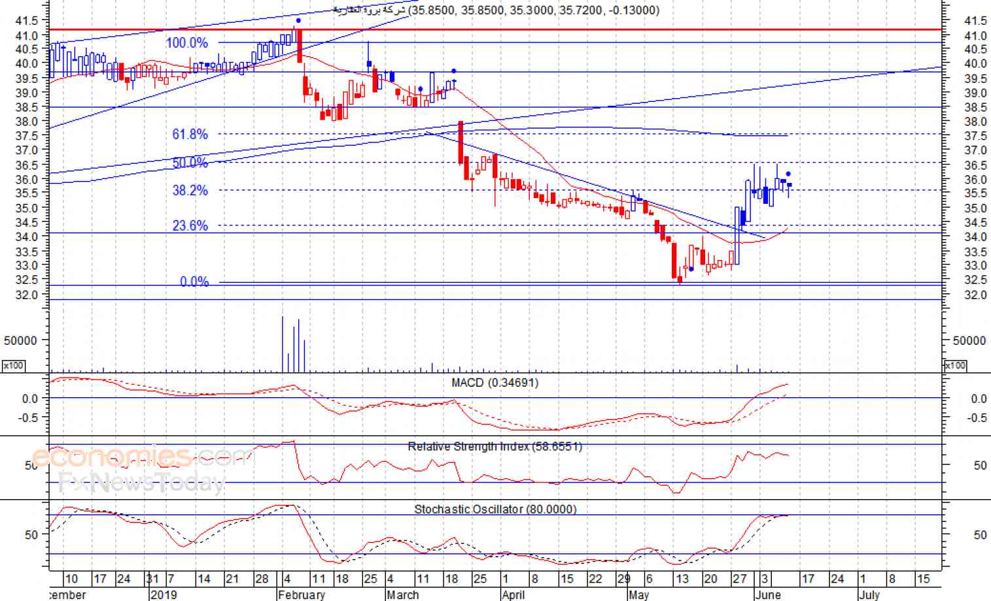Click the 23.6% Fibonacci retracement label
991x601 pixels.
190,225
